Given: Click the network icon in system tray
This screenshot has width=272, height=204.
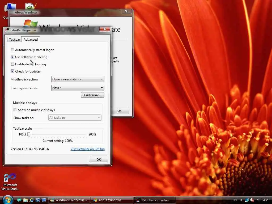Looking at the screenshot, I should point(246,200).
